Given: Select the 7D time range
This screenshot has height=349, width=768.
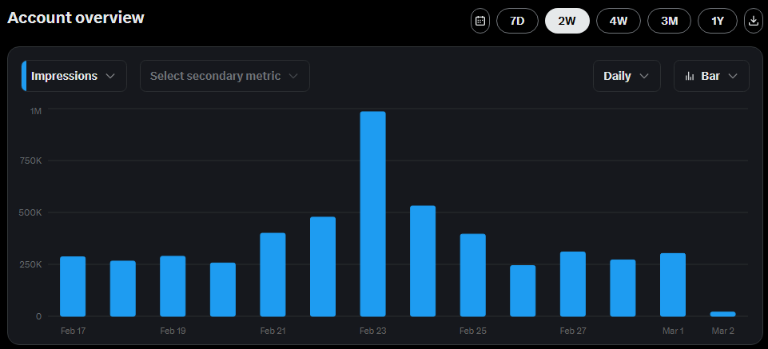Looking at the screenshot, I should tap(517, 21).
